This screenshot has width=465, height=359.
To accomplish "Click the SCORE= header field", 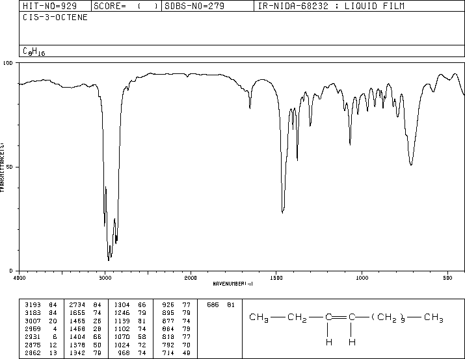I will pyautogui.click(x=126, y=6).
